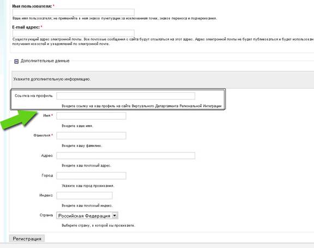Collapse the Дополнительные данные section icon

click(16, 61)
